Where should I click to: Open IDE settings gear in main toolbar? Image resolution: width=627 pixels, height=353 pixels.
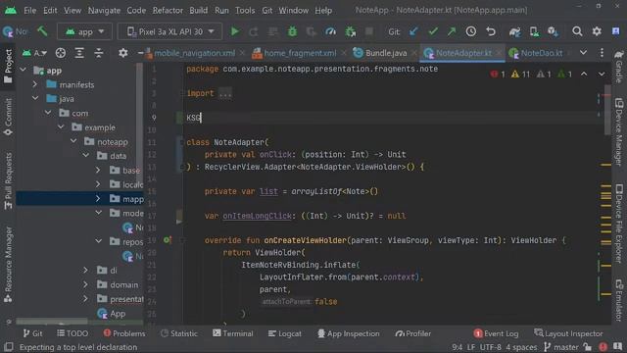597,31
